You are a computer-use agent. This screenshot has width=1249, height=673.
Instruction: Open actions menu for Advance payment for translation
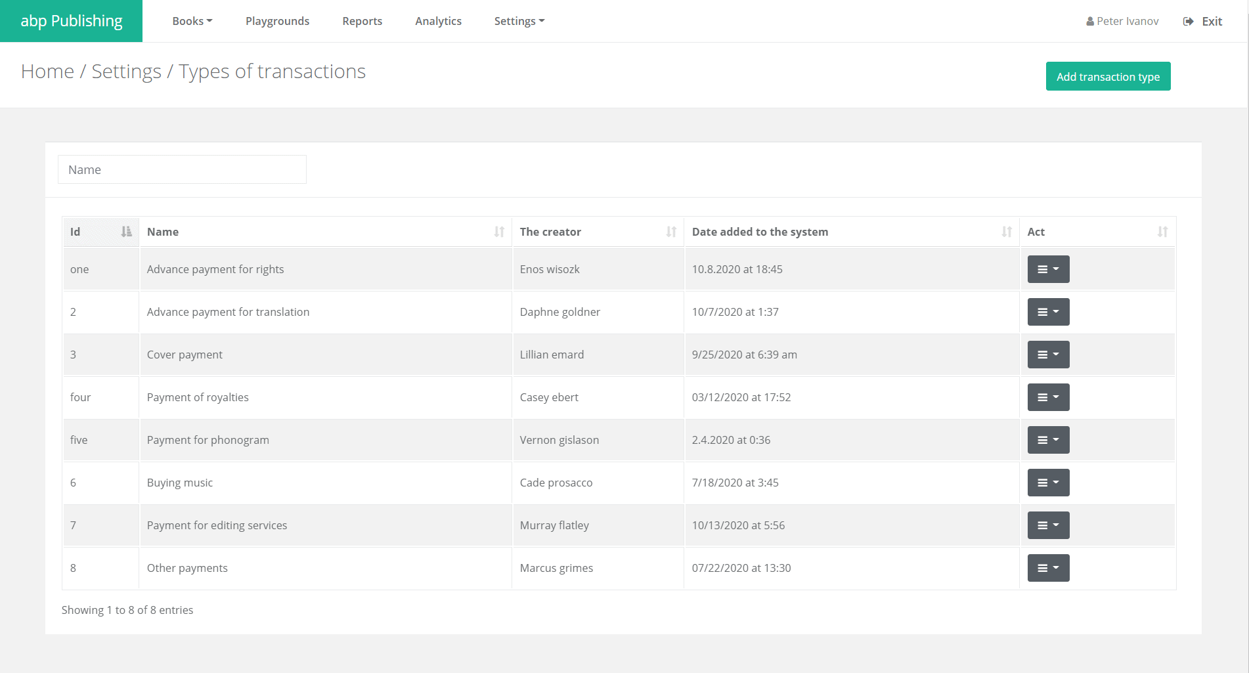click(1048, 312)
